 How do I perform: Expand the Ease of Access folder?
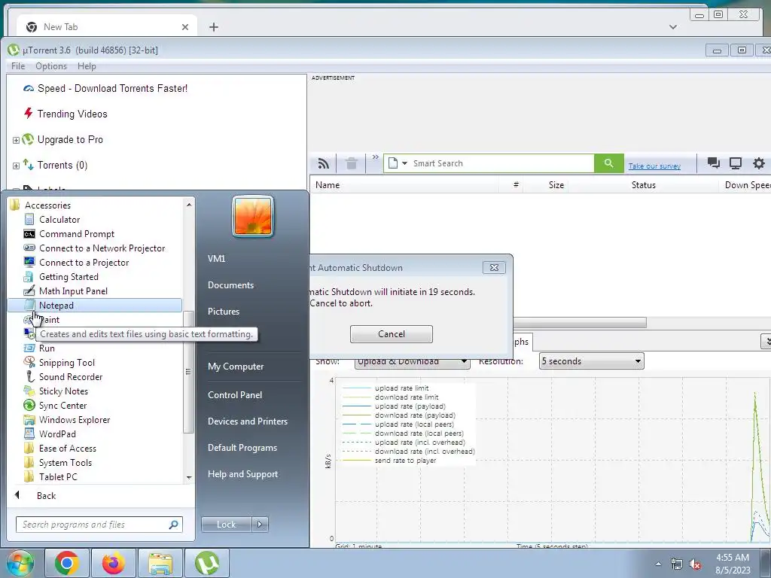(67, 448)
